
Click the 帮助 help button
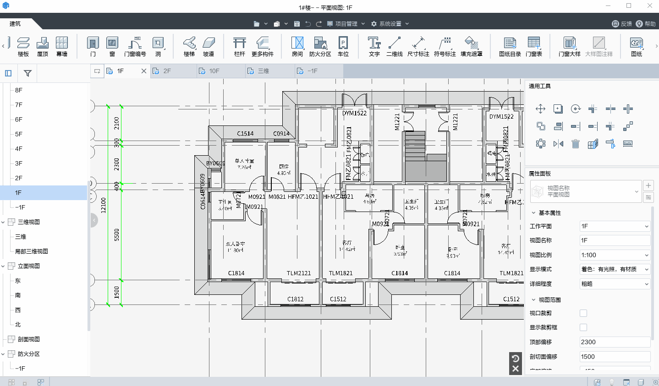(x=646, y=24)
